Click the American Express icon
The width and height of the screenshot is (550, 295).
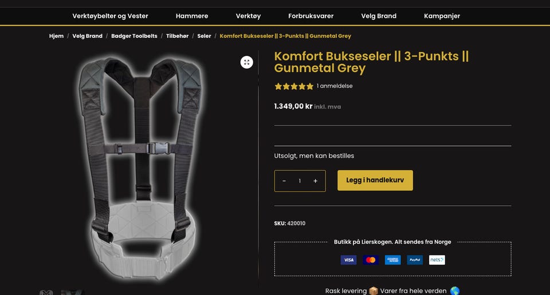coord(392,260)
